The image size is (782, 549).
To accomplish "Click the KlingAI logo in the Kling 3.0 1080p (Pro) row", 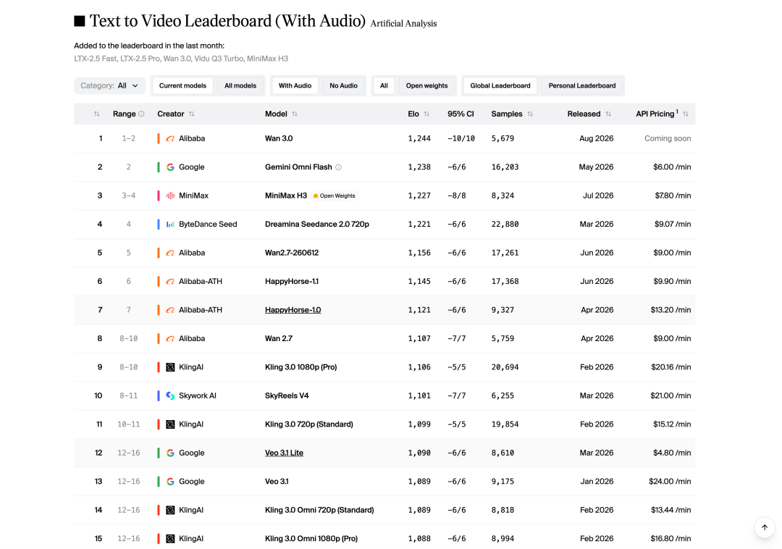I will [x=170, y=367].
